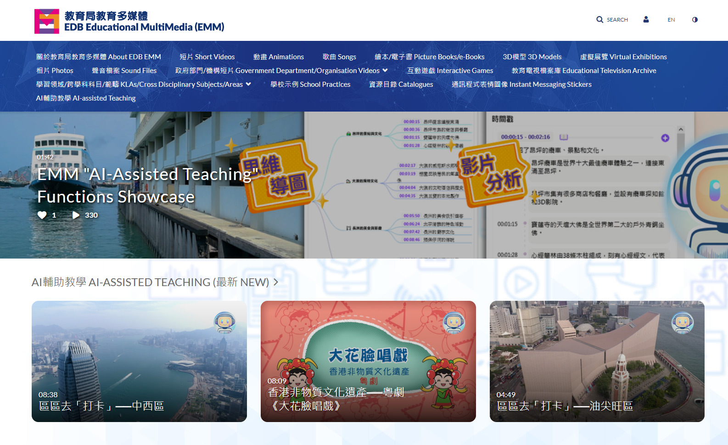Switch language to EN

point(671,20)
